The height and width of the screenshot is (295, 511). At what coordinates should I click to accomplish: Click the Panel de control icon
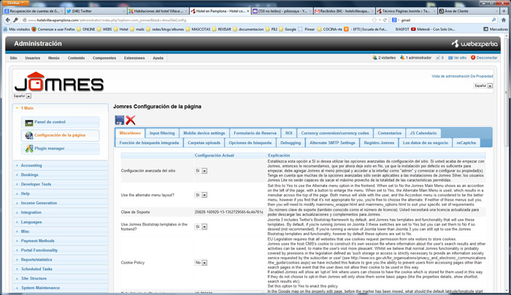29,123
